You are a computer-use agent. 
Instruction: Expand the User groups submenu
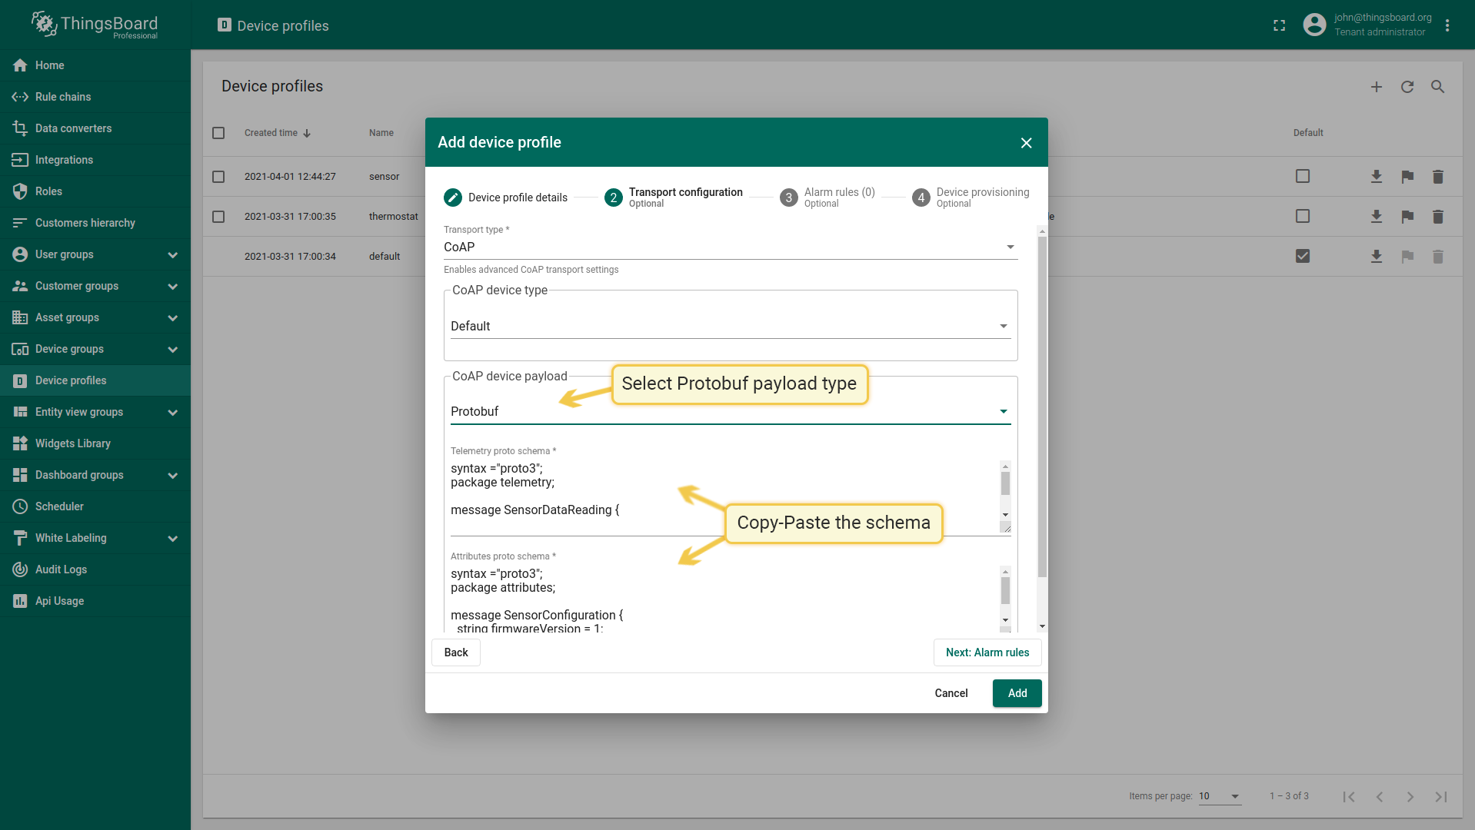tap(173, 254)
